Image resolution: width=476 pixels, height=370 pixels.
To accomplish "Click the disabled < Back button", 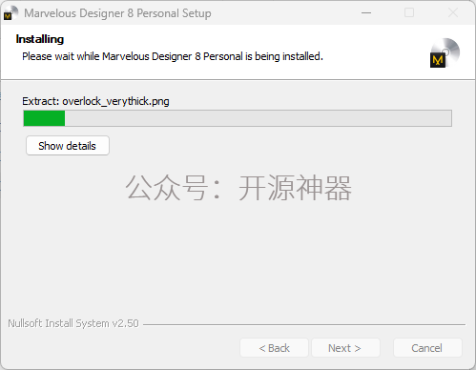I will (274, 348).
